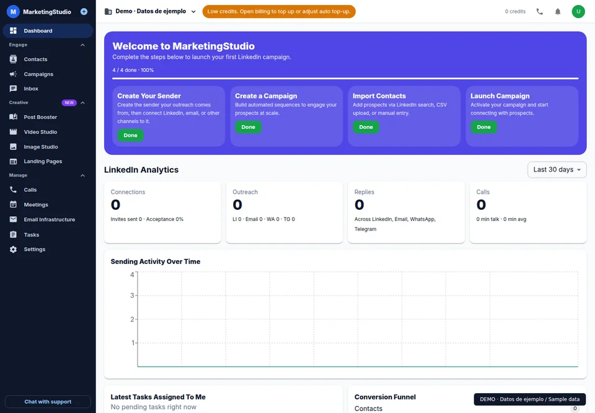The image size is (595, 413).
Task: Click the Dashboard grid icon
Action: click(x=13, y=31)
